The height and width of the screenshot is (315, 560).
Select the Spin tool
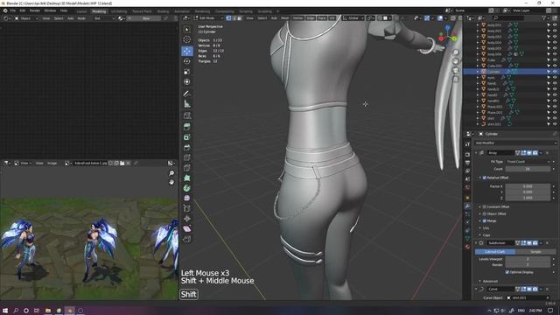(186, 188)
